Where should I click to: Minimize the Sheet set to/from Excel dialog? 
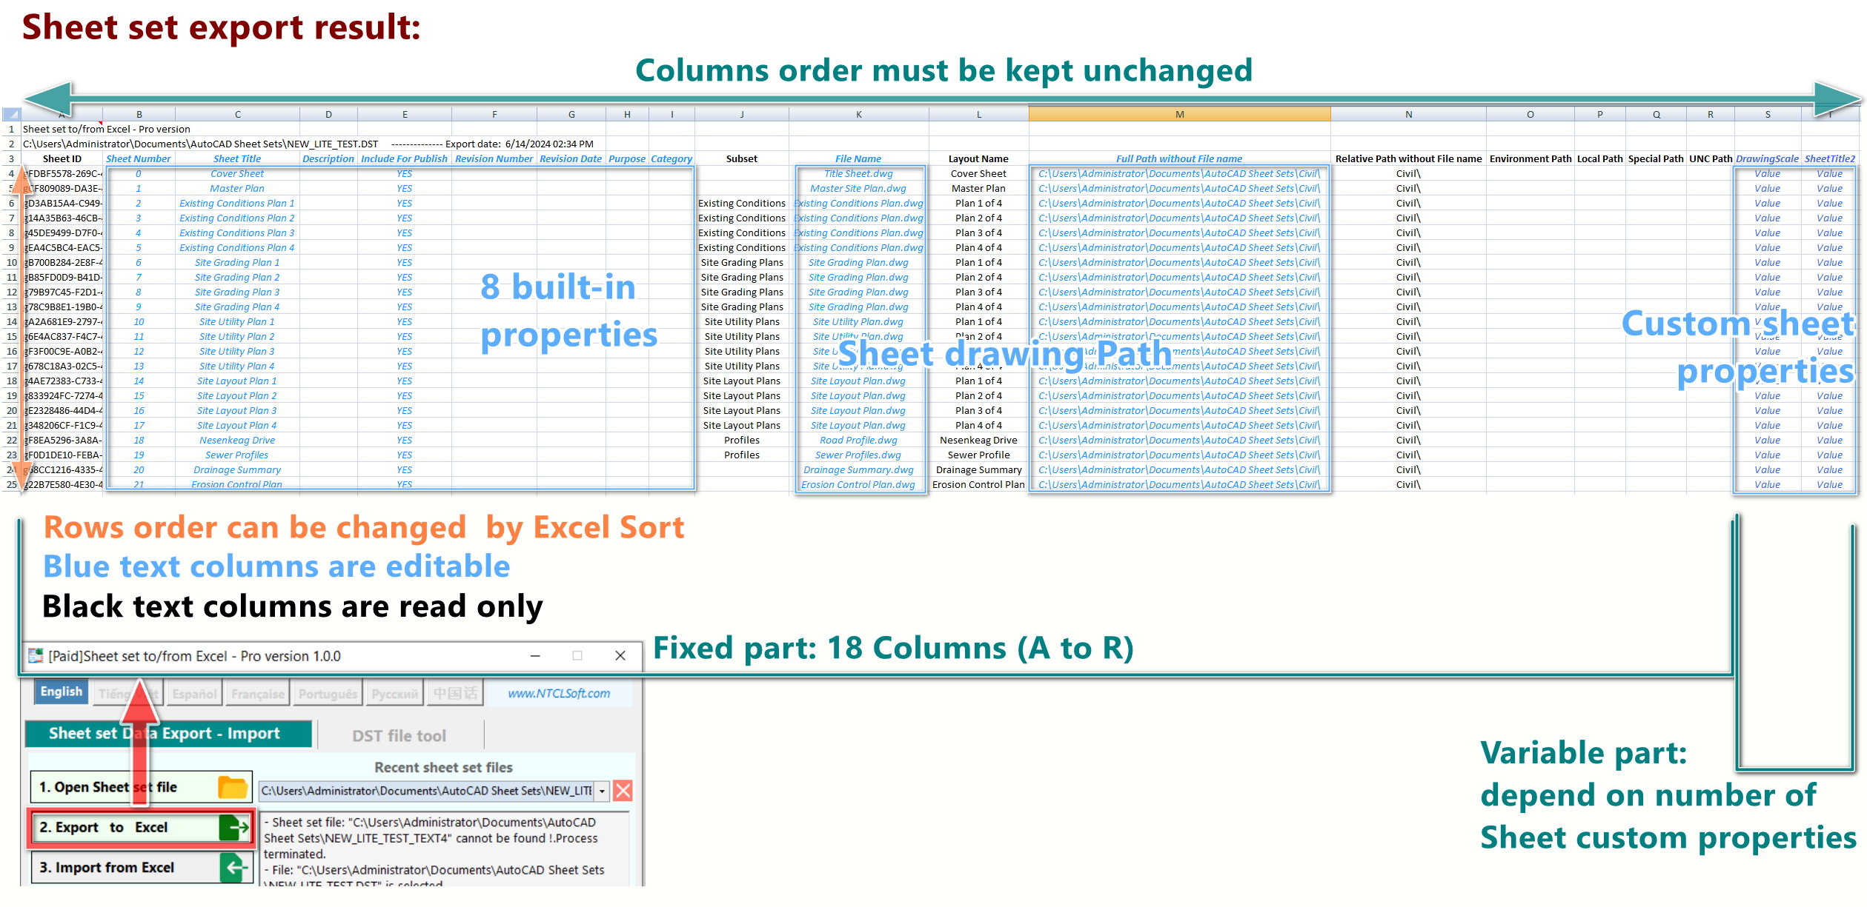click(535, 656)
